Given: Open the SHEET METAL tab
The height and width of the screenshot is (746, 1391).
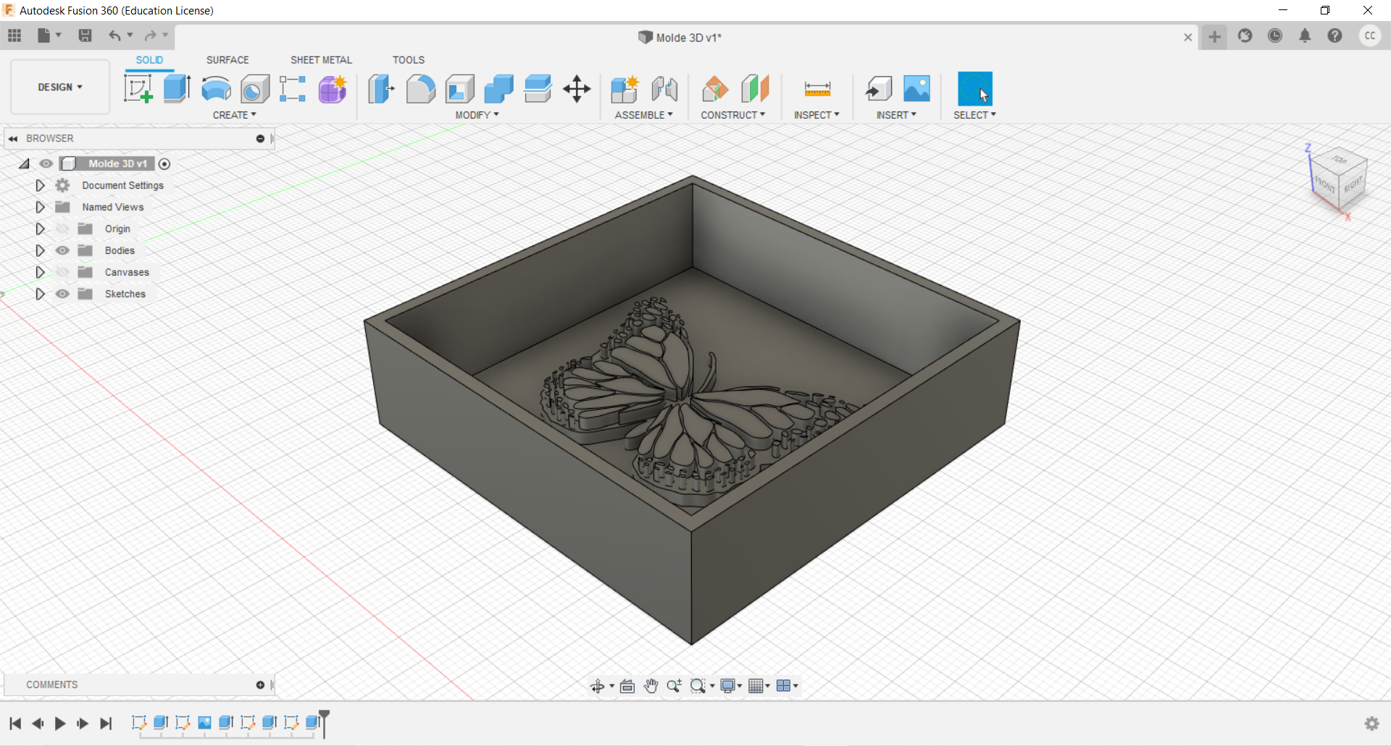Looking at the screenshot, I should (321, 59).
